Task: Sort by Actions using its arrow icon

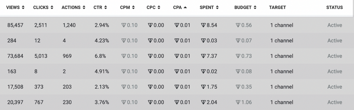Action: point(84,8)
